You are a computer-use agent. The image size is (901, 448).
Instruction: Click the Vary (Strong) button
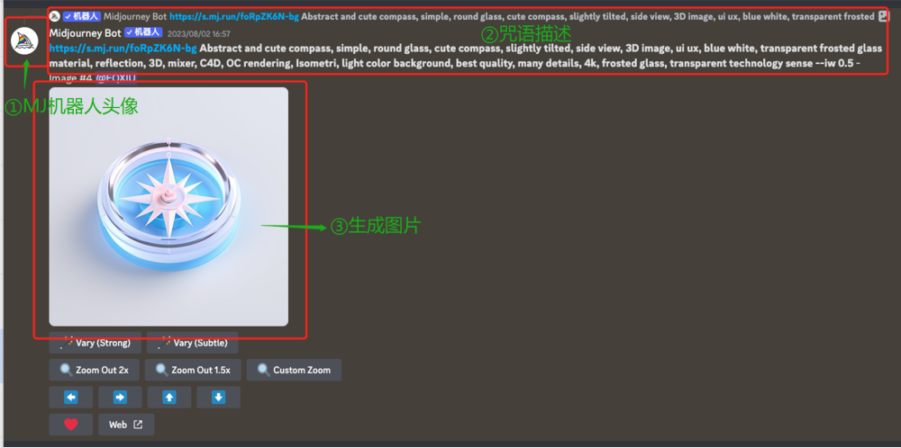tap(95, 343)
